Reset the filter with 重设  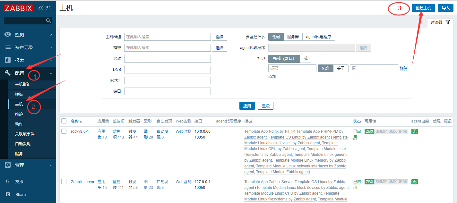coord(266,106)
